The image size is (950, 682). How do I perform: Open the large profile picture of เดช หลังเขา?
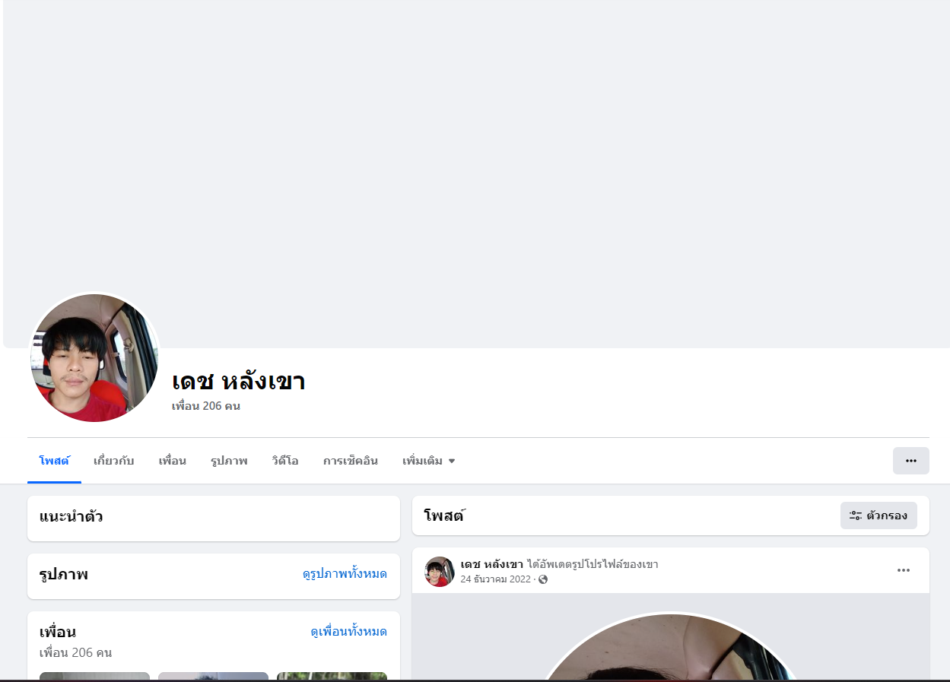pyautogui.click(x=94, y=358)
